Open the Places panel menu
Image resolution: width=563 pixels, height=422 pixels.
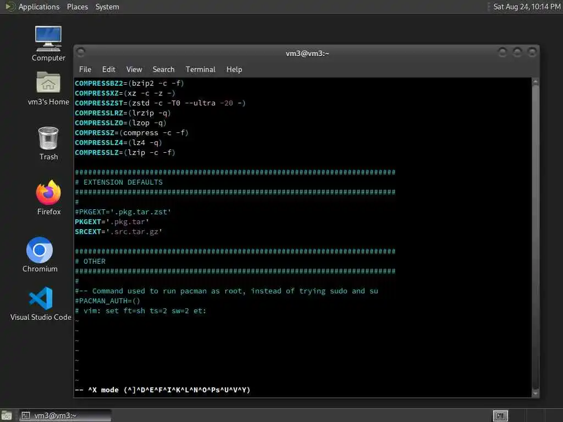(77, 7)
